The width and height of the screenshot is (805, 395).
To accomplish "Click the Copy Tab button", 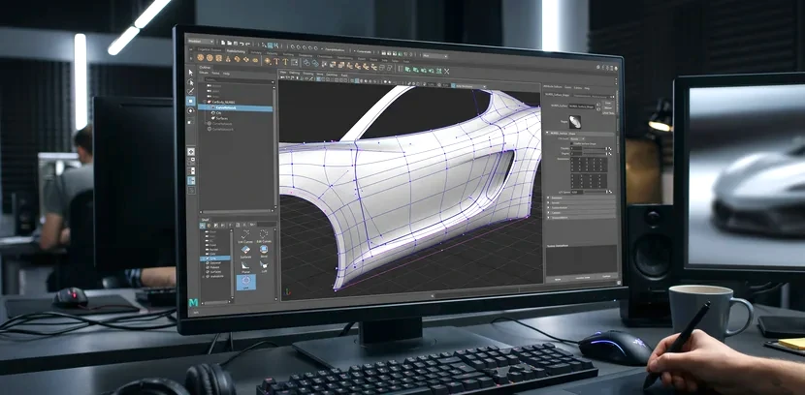I will pos(606,276).
